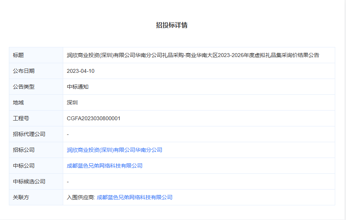This screenshot has height=220, width=346.
Task: Open 成都蓝色兄弟网络科技有限公司 link in 关联方 row
Action: (x=134, y=197)
